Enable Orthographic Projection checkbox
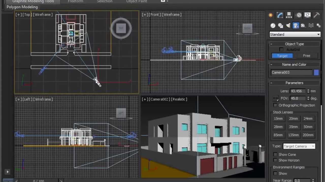325x182 pixels. tap(275, 105)
